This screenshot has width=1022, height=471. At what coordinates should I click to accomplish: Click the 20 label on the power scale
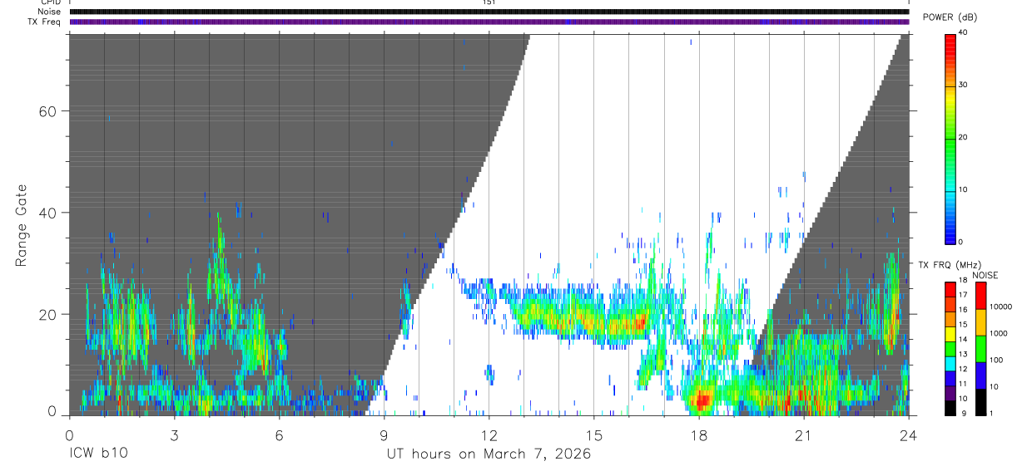[963, 138]
